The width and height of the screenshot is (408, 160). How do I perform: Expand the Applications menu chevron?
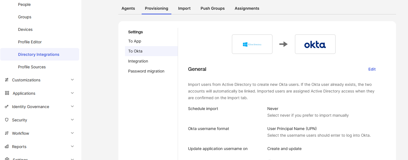coord(72,93)
